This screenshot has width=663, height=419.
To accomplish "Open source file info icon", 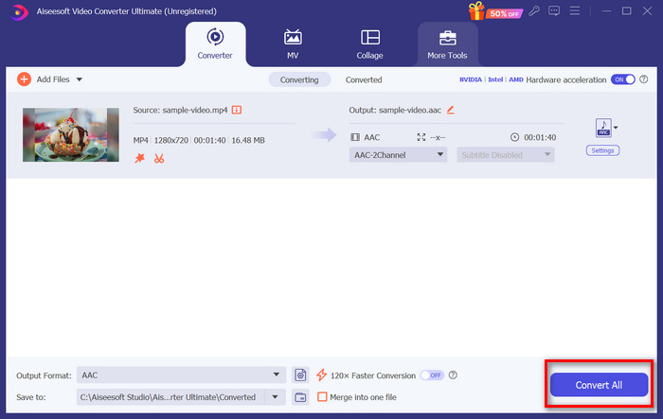I will [x=237, y=110].
